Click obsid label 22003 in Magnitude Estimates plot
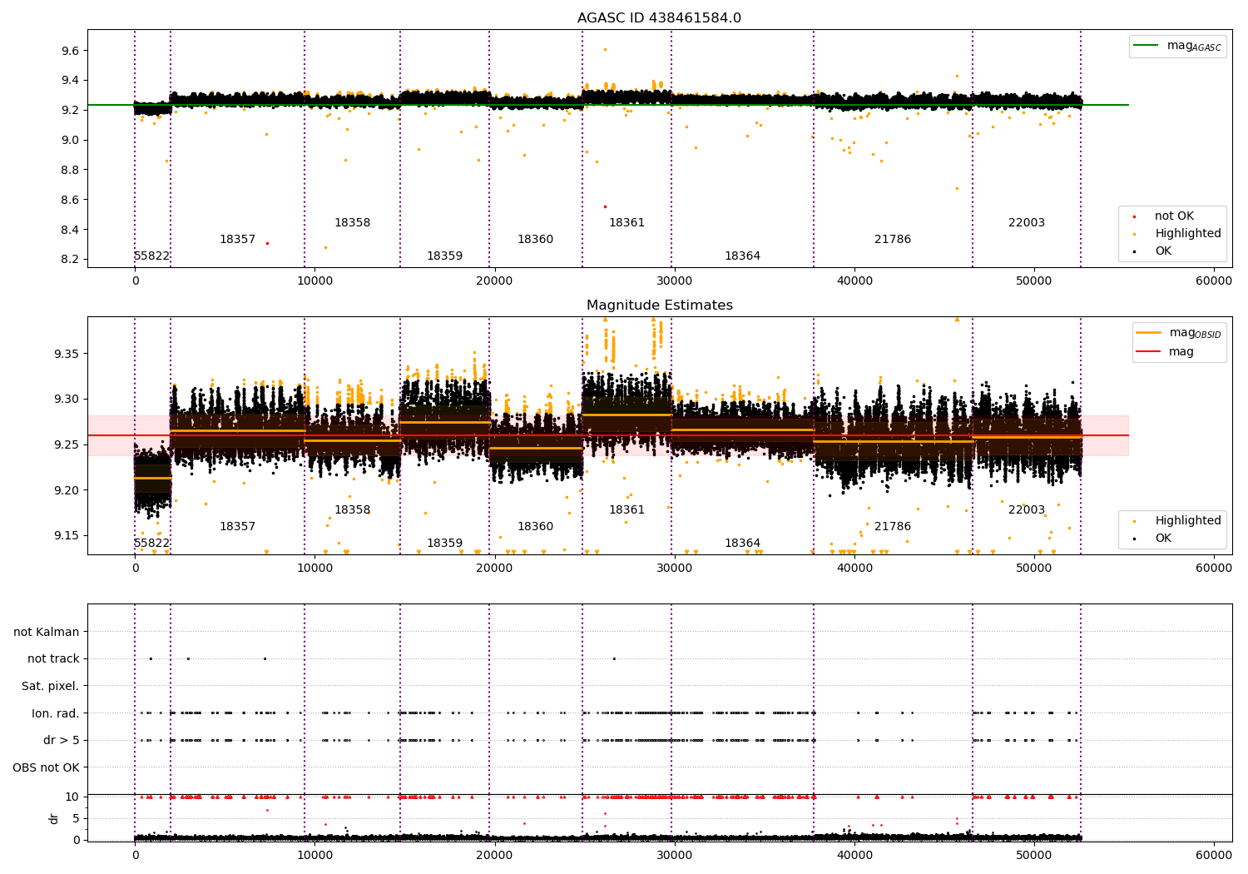 [1027, 510]
